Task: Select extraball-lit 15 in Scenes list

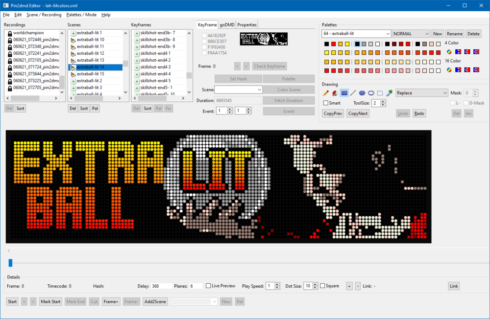Action: (x=96, y=74)
